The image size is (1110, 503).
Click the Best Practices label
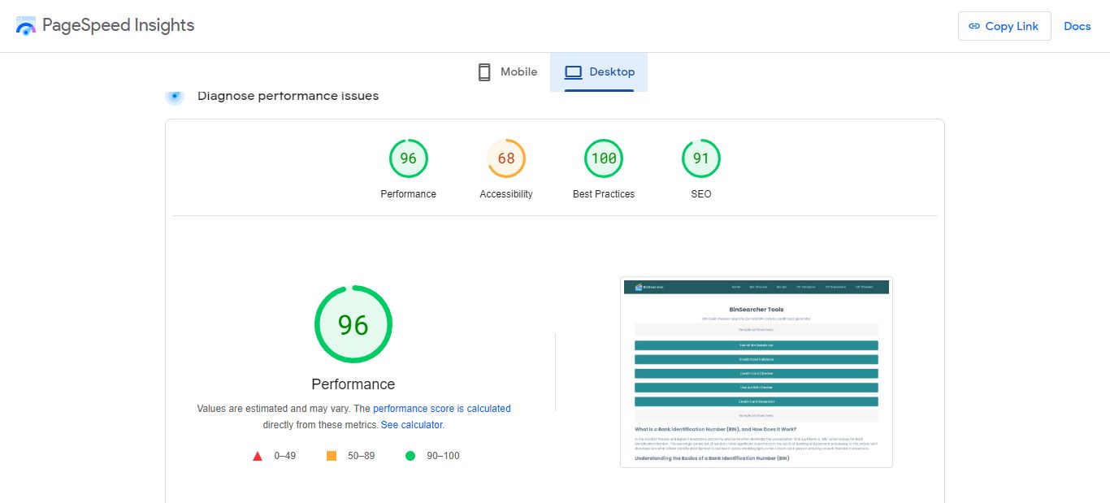coord(604,194)
